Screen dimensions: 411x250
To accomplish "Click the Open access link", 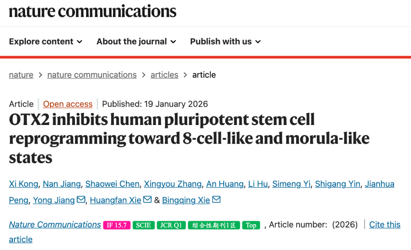I will pyautogui.click(x=68, y=104).
